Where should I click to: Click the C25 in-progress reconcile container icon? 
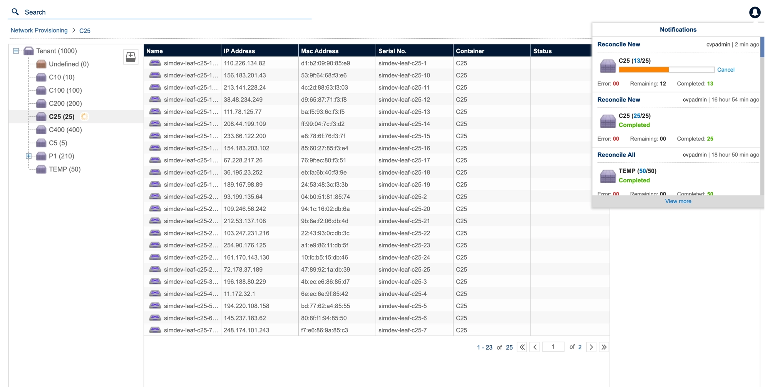(608, 66)
